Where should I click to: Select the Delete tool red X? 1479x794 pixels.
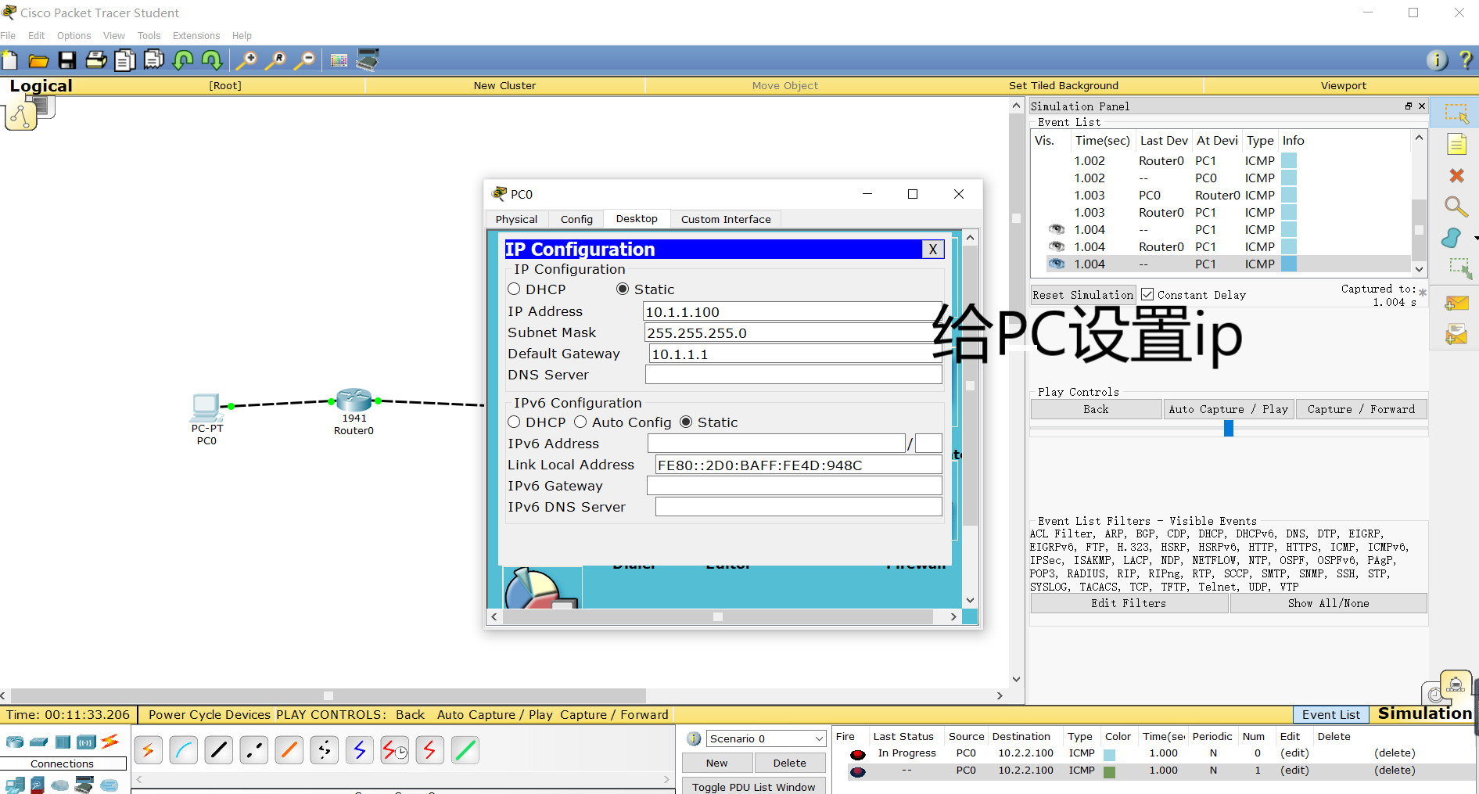tap(1456, 176)
